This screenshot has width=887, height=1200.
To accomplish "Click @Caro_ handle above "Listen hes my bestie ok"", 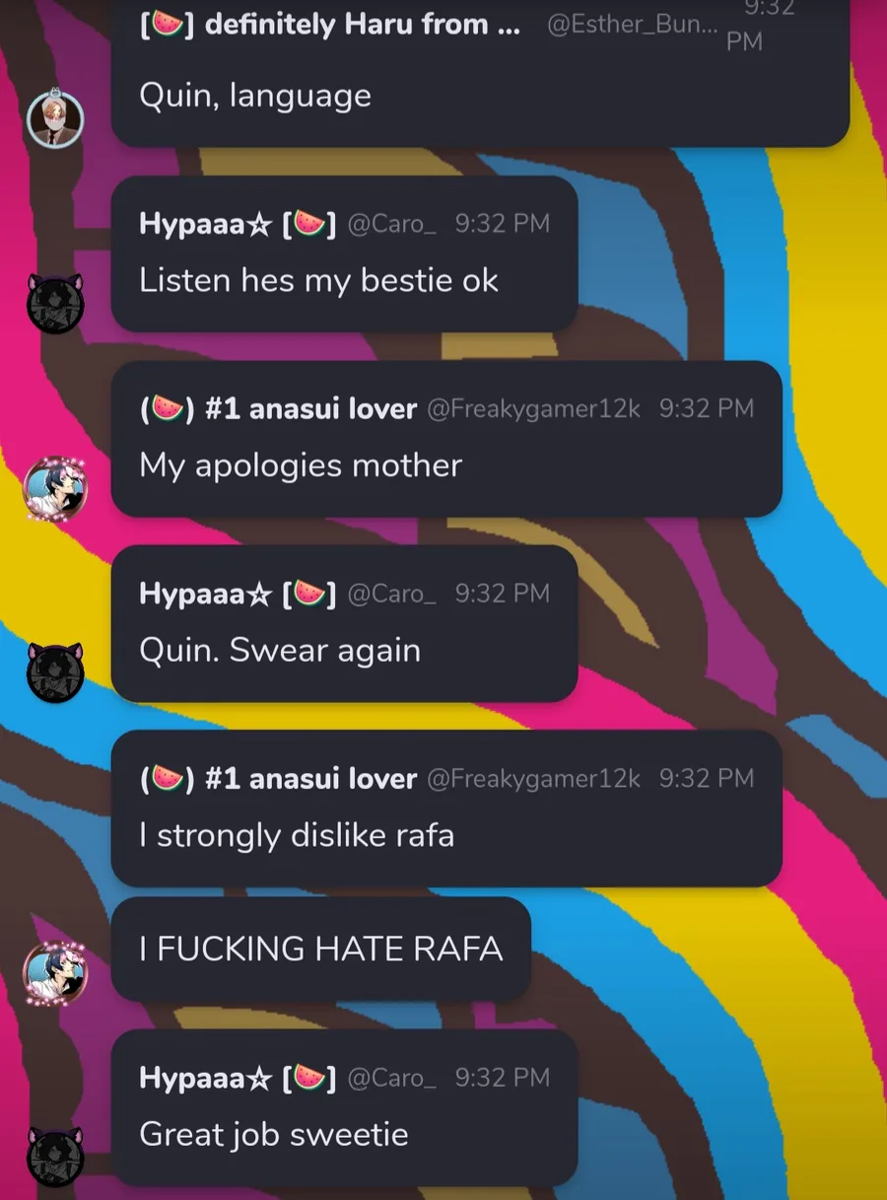I will coord(391,224).
